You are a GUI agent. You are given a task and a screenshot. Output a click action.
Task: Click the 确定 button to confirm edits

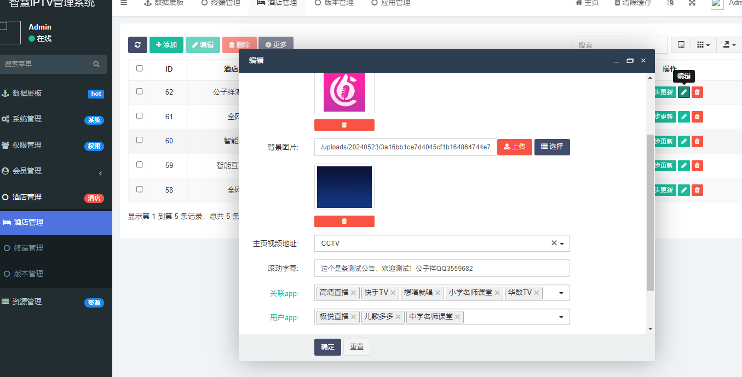point(327,347)
